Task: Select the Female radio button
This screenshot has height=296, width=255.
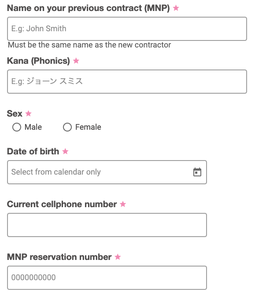Action: pos(67,127)
